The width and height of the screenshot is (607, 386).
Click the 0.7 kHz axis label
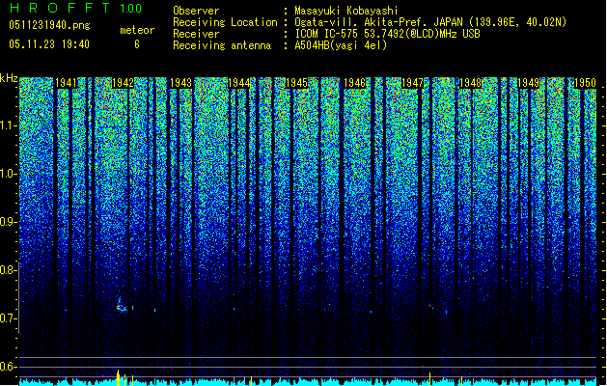[8, 318]
